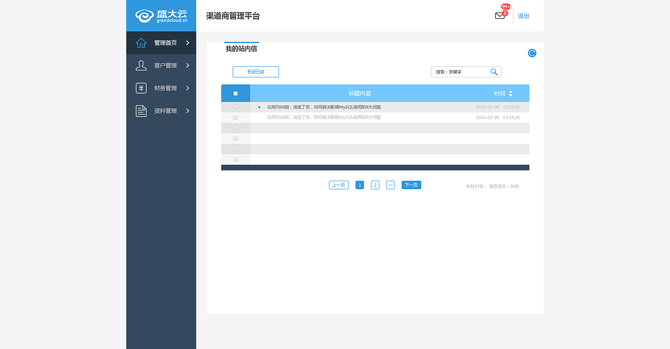
Task: Check the sixth row checkbox
Action: [236, 159]
